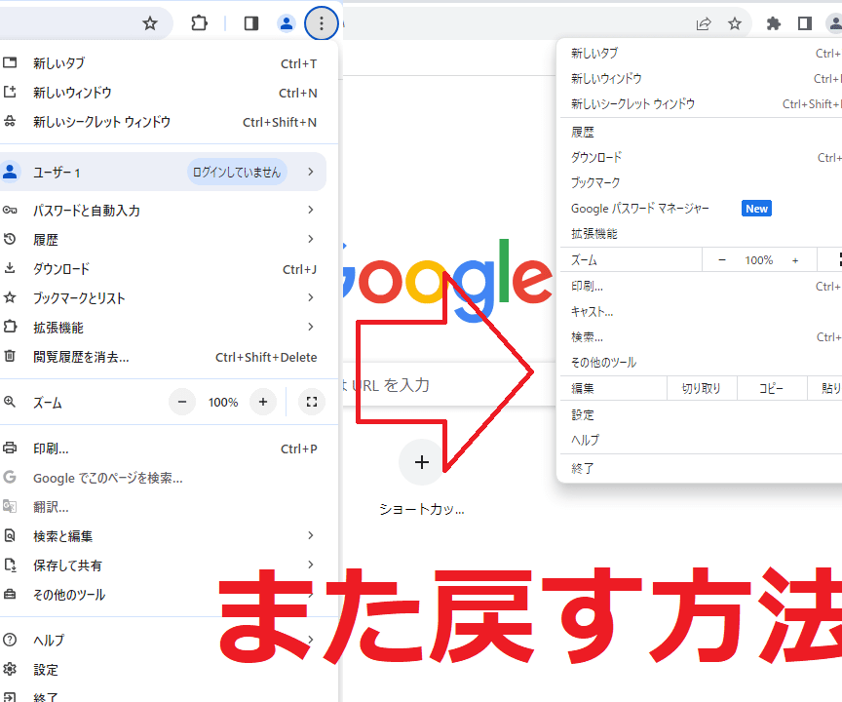Bookmark page with star icon in left toolbar
This screenshot has height=702, width=842.
pos(150,23)
